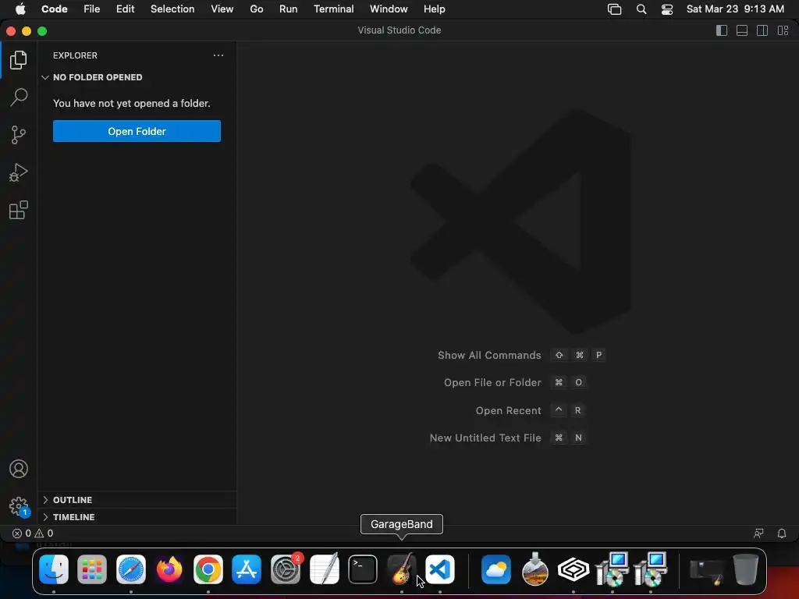Click the Show All Commands shortcut hint
The image size is (799, 599).
coord(521,355)
